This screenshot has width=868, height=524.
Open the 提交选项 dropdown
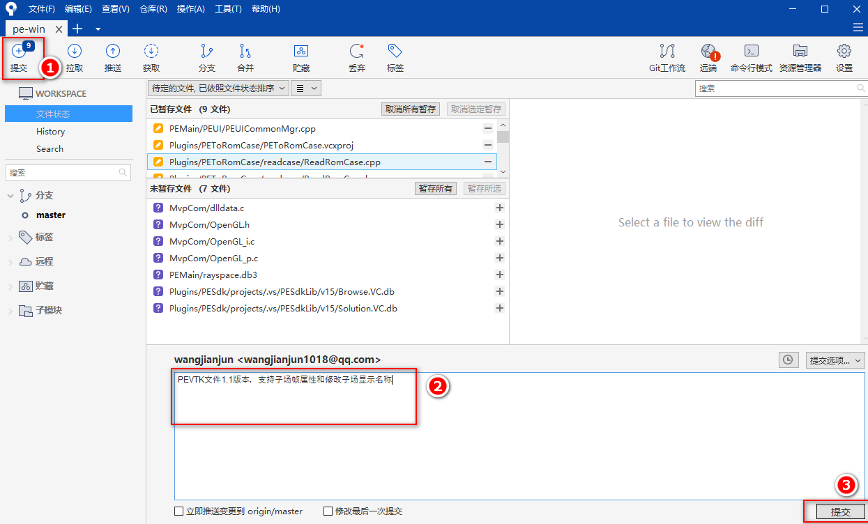(x=835, y=360)
